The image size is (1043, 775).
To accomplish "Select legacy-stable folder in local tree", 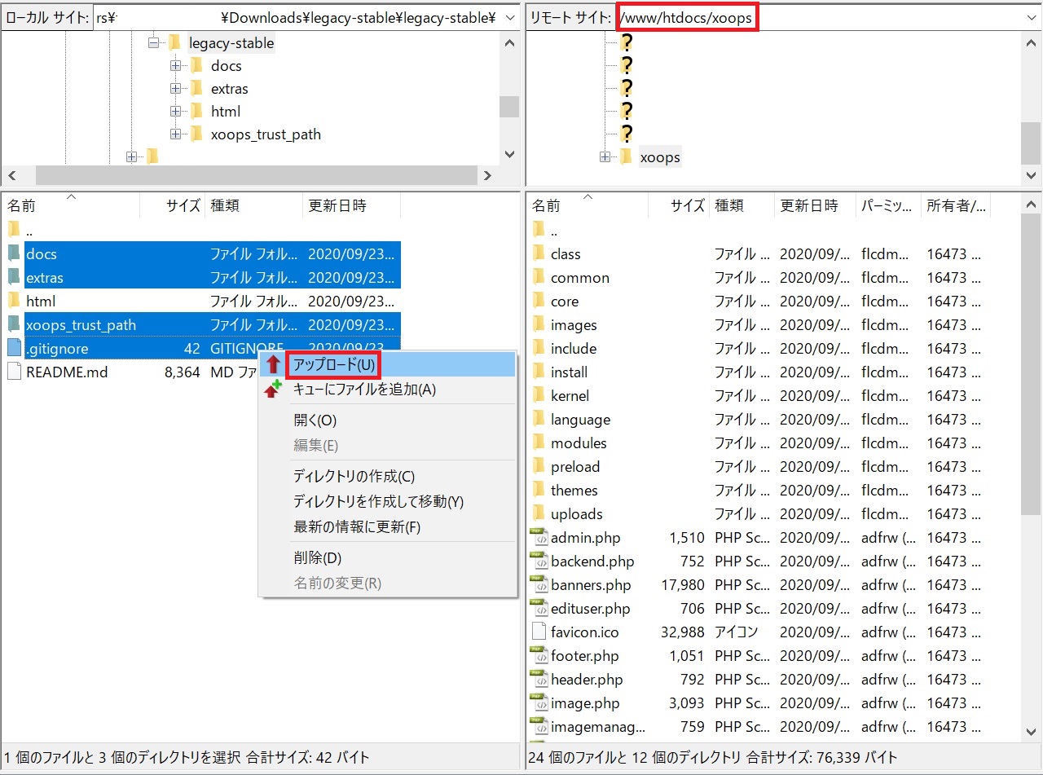I will pyautogui.click(x=231, y=43).
